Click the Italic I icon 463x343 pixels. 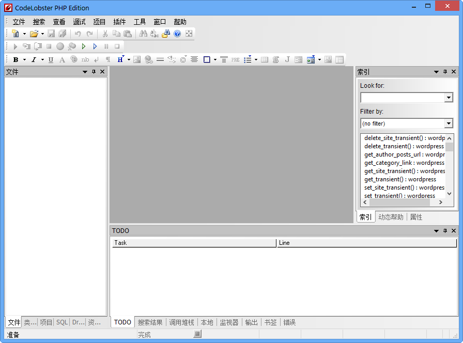point(34,59)
